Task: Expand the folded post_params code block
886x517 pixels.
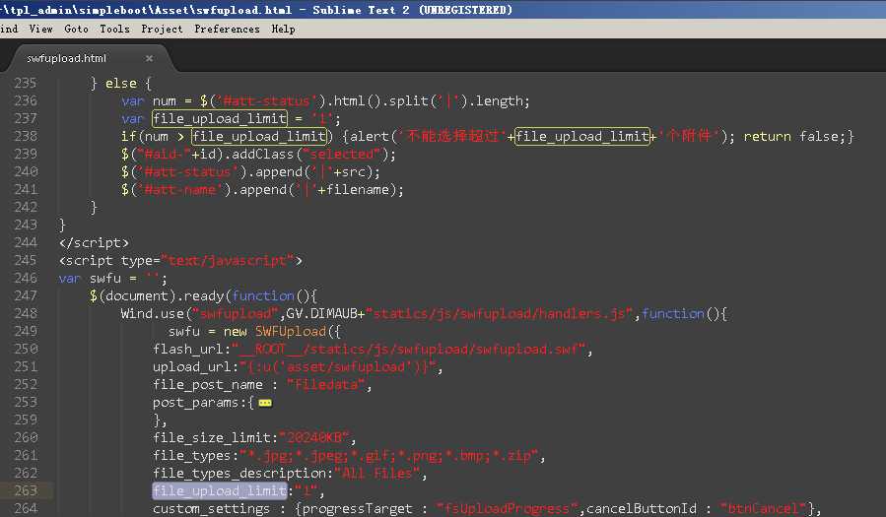Action: tap(265, 403)
